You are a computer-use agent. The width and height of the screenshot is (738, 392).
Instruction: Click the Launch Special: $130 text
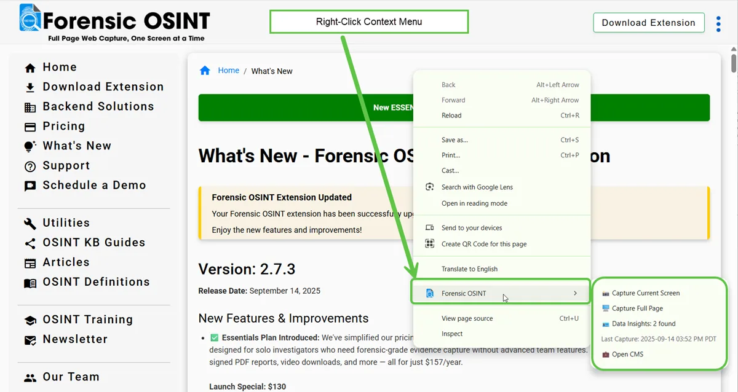coord(247,387)
